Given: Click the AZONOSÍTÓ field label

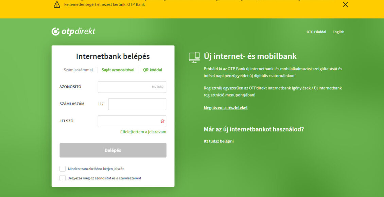Looking at the screenshot, I should point(70,87).
